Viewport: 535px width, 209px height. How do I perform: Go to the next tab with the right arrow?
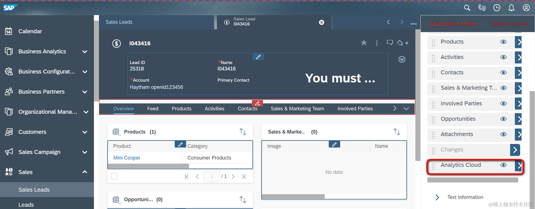click(402, 22)
